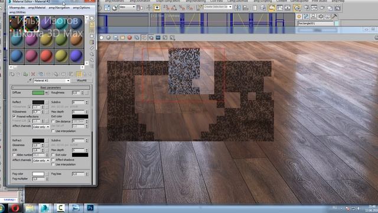The image size is (378, 213).
Task: Open Modes menu in Material Editor
Action: (x=17, y=8)
